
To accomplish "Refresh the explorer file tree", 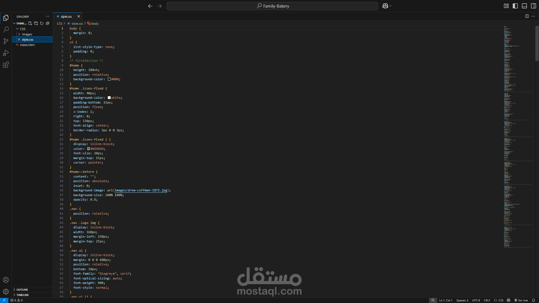I will [x=42, y=23].
